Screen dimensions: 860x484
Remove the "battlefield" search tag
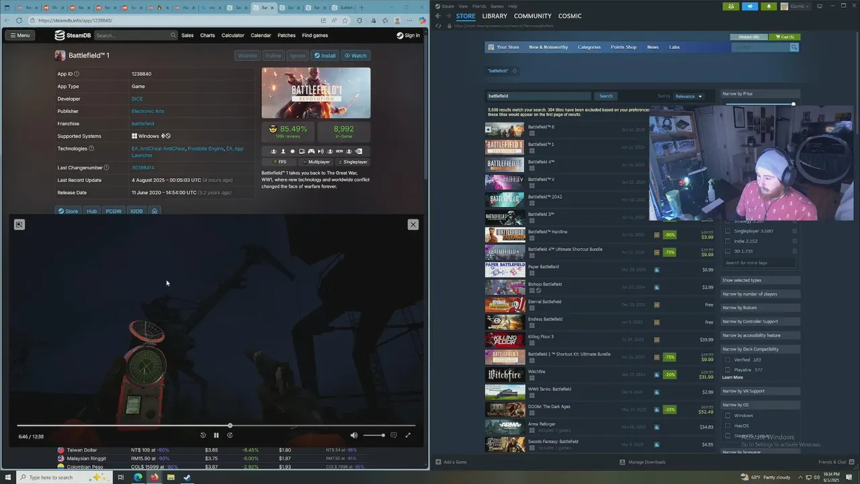click(x=515, y=71)
